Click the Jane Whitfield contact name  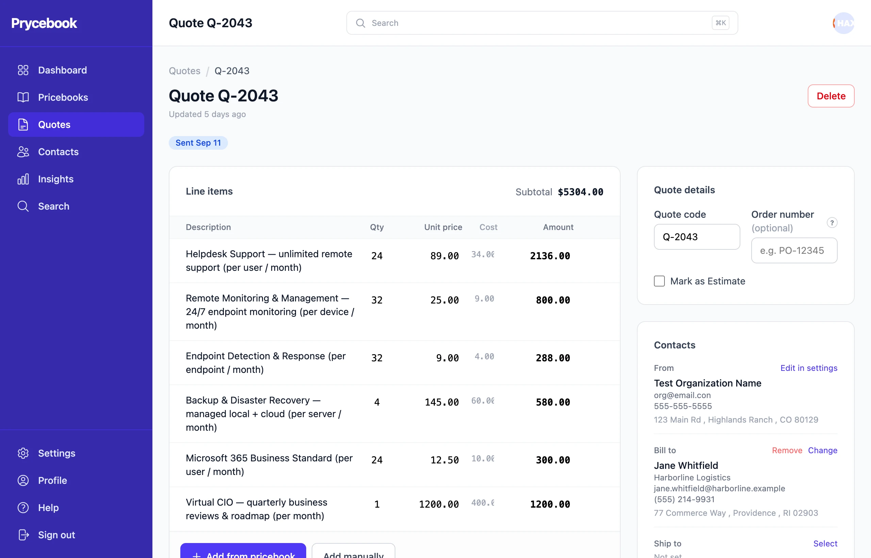686,465
